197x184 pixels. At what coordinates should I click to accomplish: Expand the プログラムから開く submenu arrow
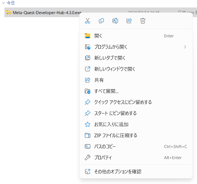point(185,47)
